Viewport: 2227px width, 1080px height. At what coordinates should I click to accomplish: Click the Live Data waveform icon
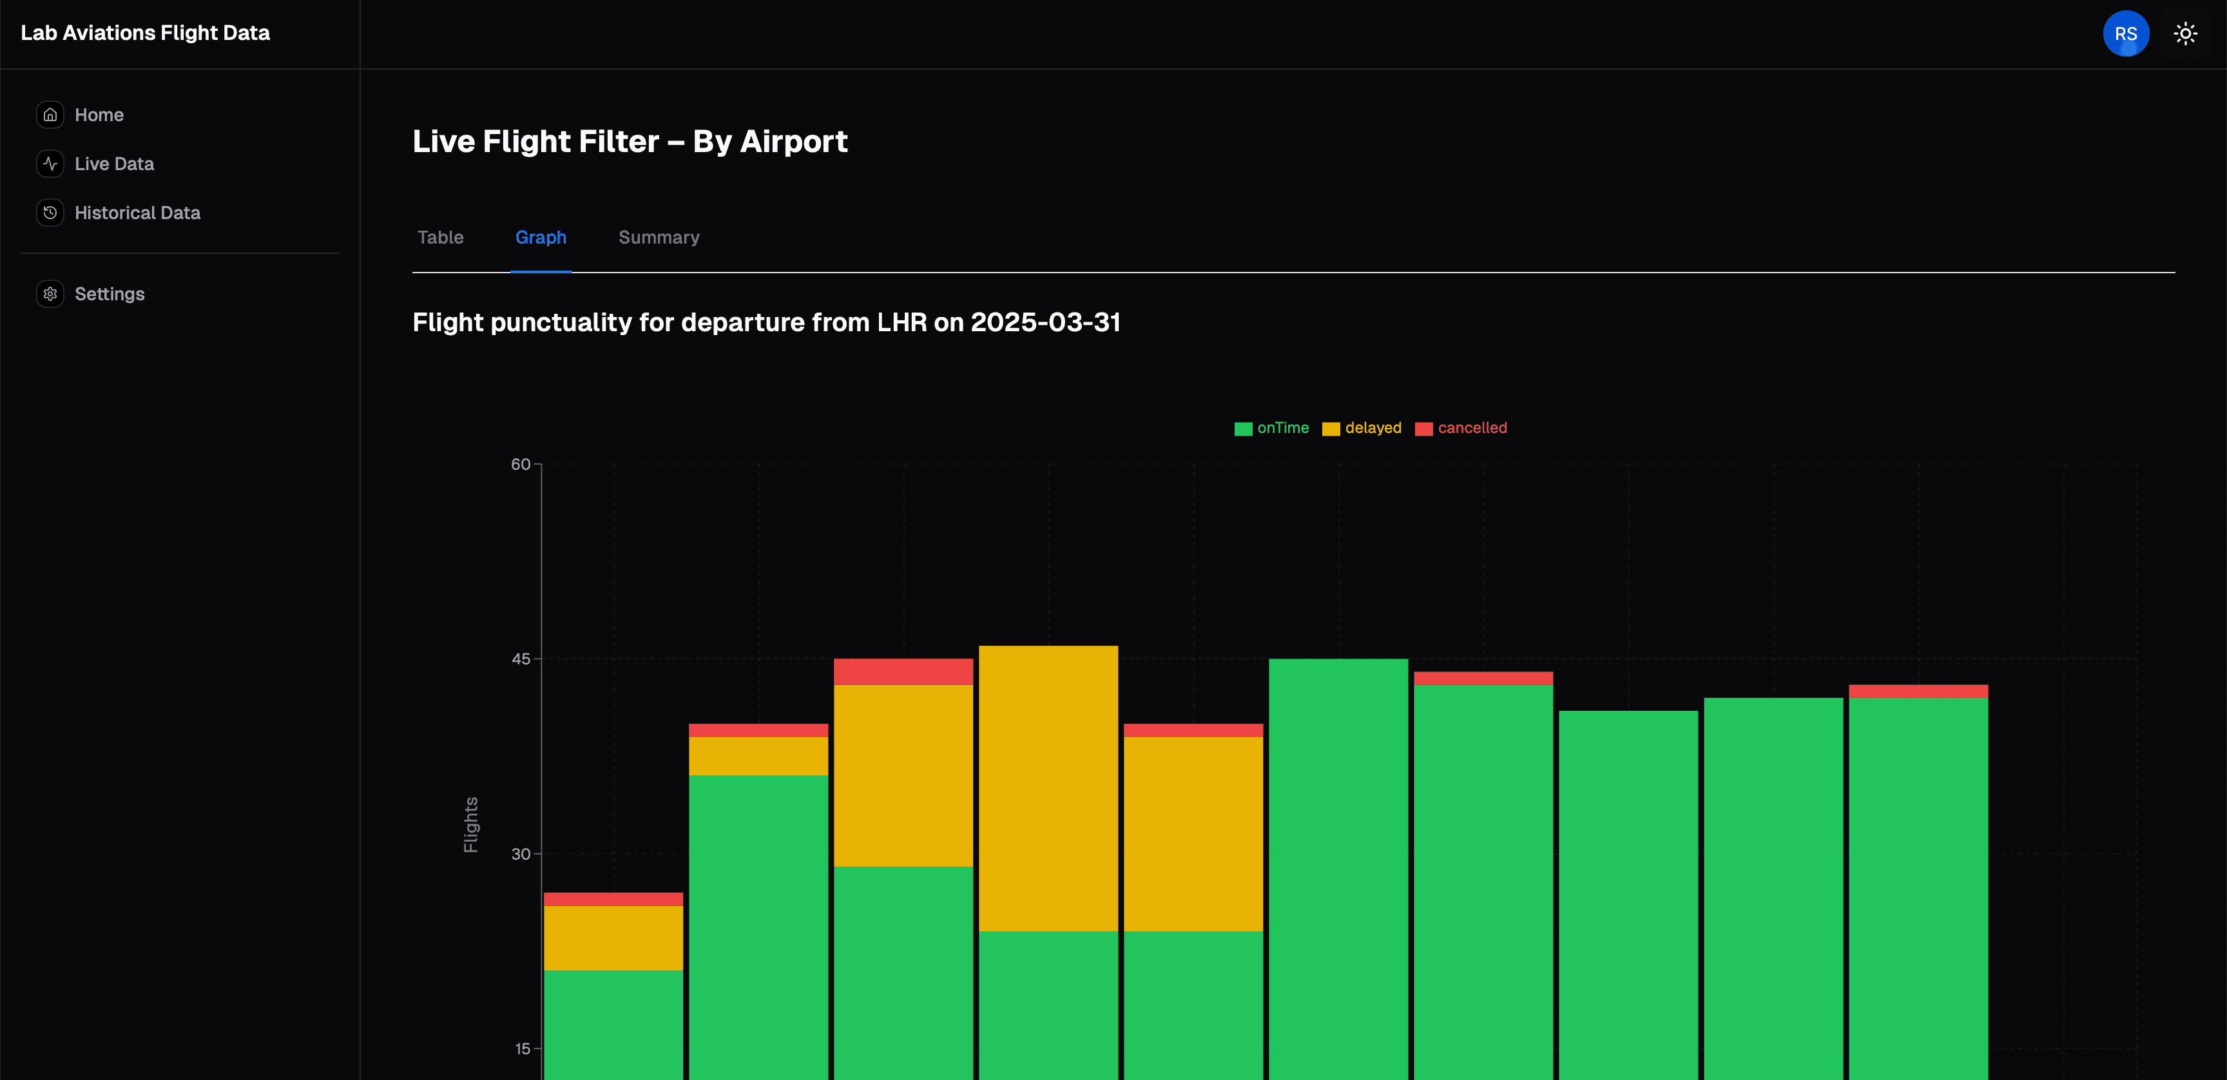[x=50, y=164]
